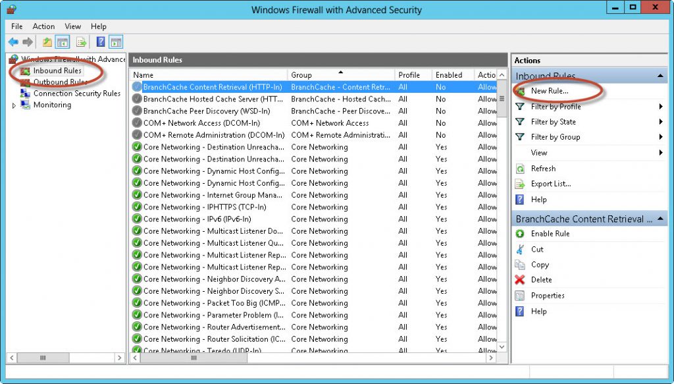Click the Connection Security Rules icon

coord(26,93)
